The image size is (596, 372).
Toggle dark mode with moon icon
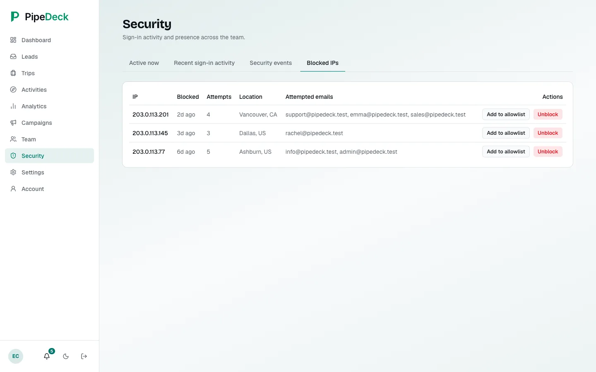pyautogui.click(x=66, y=356)
